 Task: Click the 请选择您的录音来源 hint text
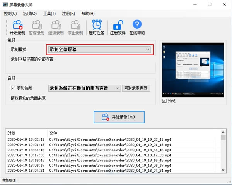point(28,98)
